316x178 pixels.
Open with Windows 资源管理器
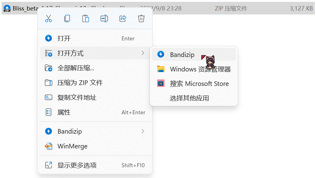pyautogui.click(x=194, y=69)
